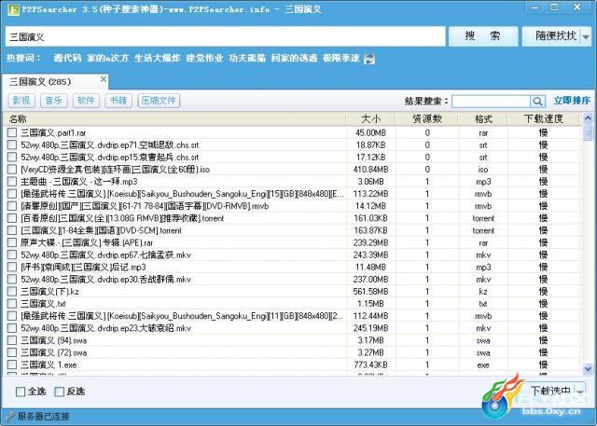Click the server connected wrench icon
Screen dimensions: 597x426
(10, 416)
